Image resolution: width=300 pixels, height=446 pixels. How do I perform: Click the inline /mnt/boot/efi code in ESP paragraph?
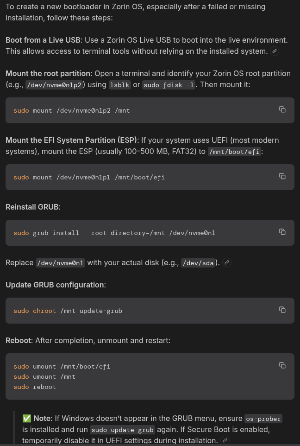point(235,152)
